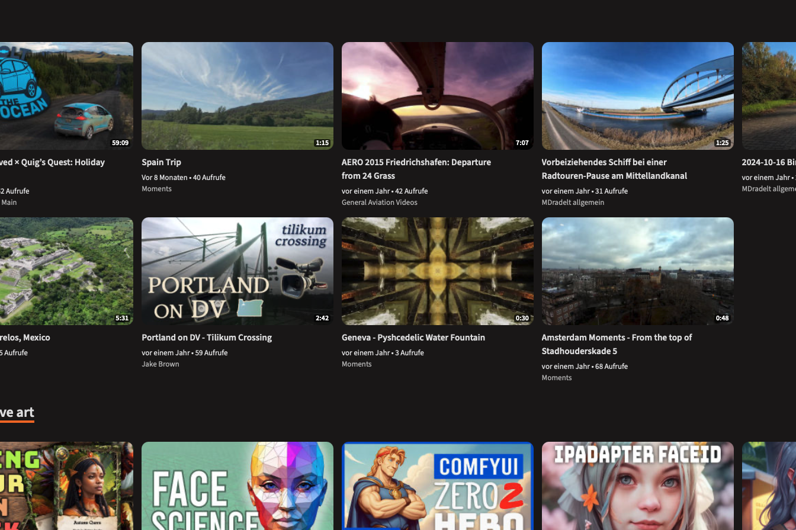Open the IPAdapter FaceID video thumbnail

pos(637,486)
